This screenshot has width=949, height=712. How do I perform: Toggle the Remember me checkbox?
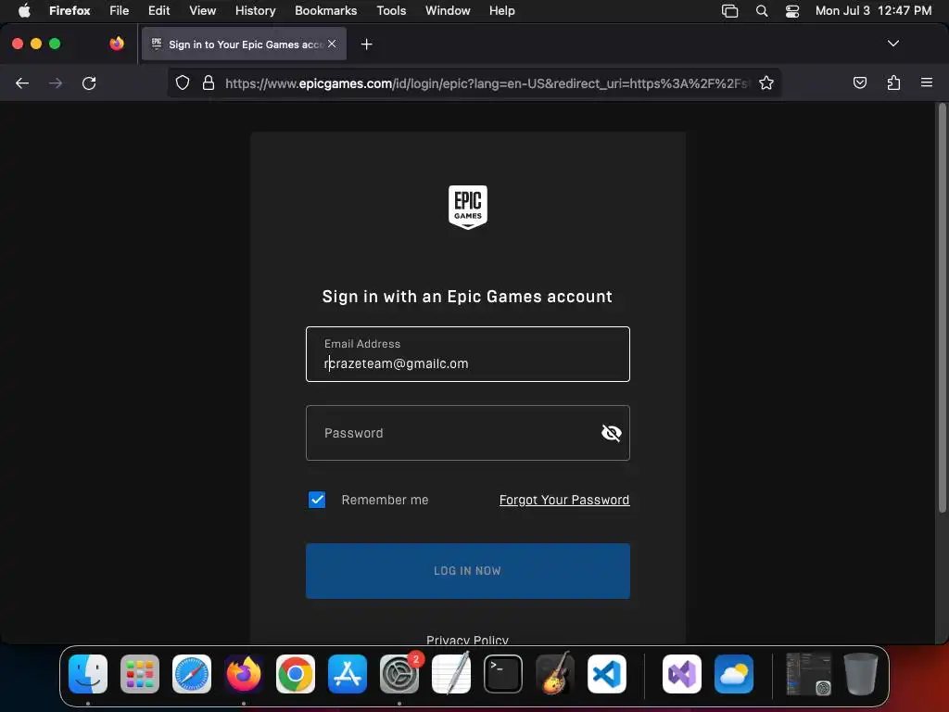tap(317, 500)
